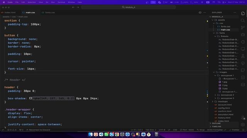Open the Manage gear in activity bar
Image resolution: width=247 pixels, height=138 pixels.
pyautogui.click(x=243, y=125)
